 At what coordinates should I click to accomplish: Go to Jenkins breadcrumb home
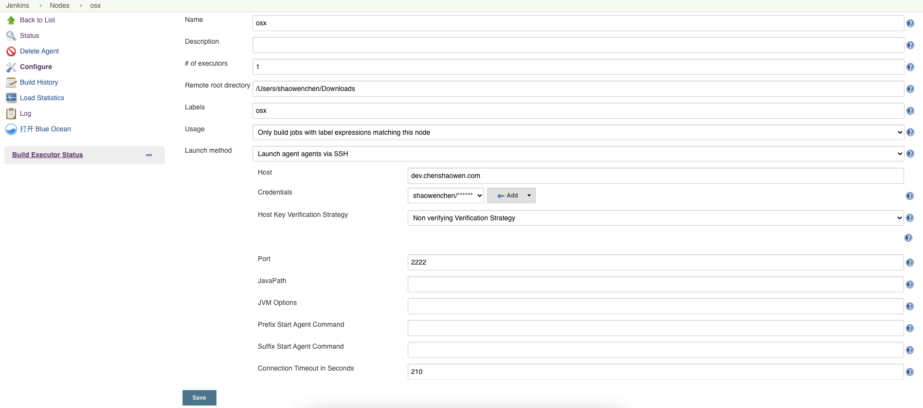pos(18,5)
